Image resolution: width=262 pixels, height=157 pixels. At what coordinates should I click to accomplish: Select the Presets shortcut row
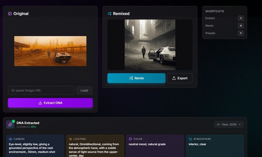[224, 33]
